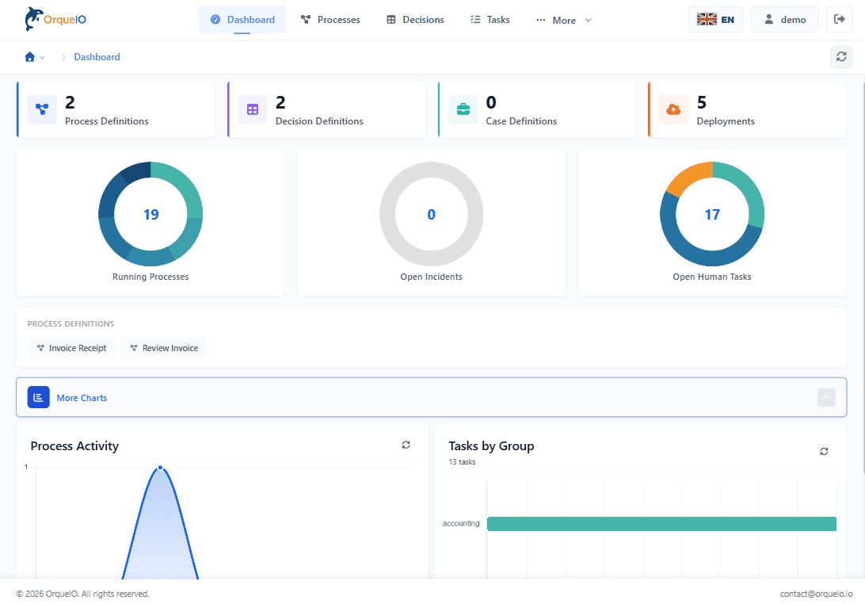
Task: Click the More Charts title
Action: click(82, 397)
